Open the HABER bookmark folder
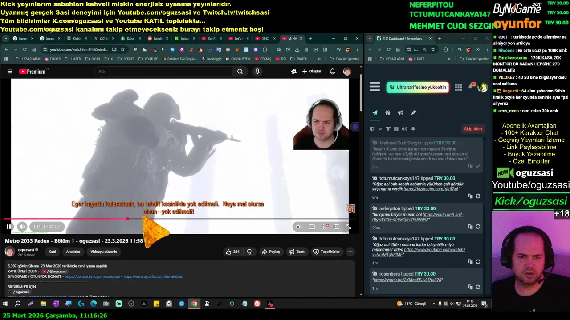Image resolution: width=570 pixels, height=320 pixels. (x=73, y=59)
